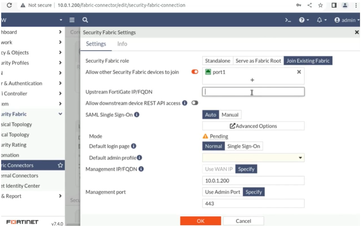Screen dimensions: 362x233
Task: Favorite Fabric Connectors with the star icon
Action: tap(60, 165)
